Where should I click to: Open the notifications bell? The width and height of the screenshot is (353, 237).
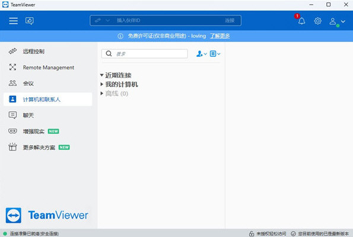click(301, 21)
